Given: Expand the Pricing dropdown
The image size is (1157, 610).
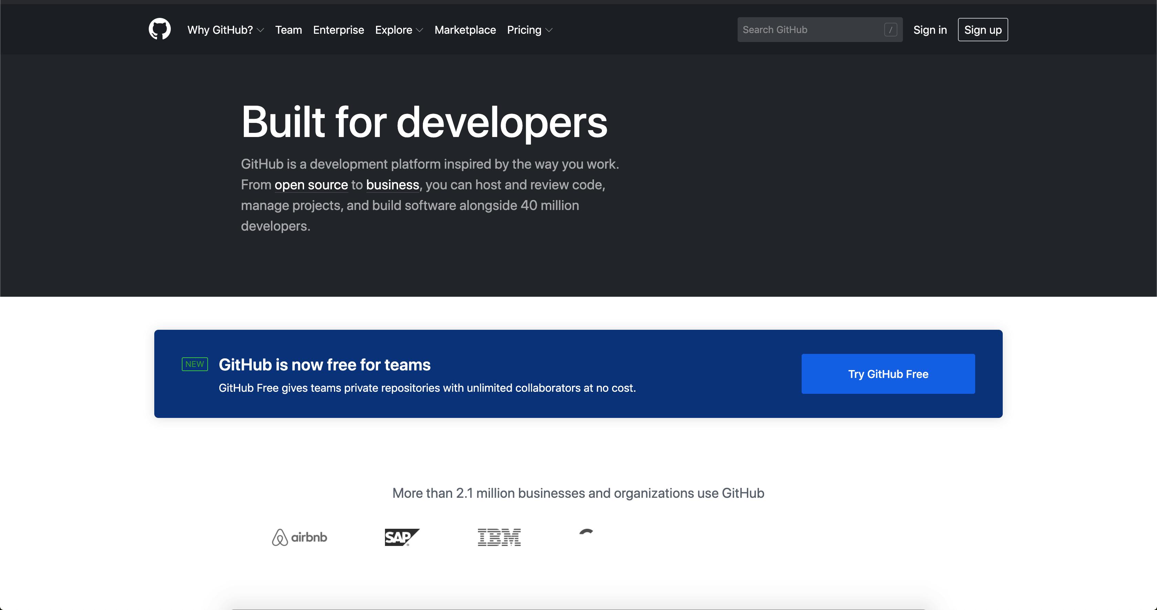Looking at the screenshot, I should [x=530, y=30].
